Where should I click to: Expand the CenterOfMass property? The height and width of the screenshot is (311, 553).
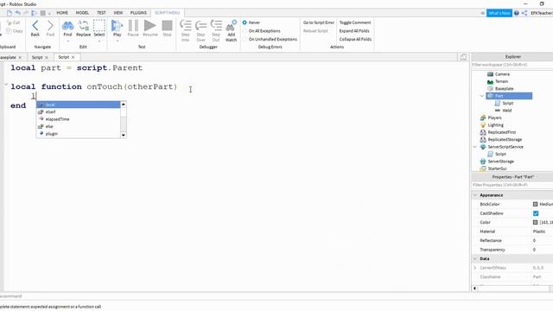pyautogui.click(x=475, y=268)
